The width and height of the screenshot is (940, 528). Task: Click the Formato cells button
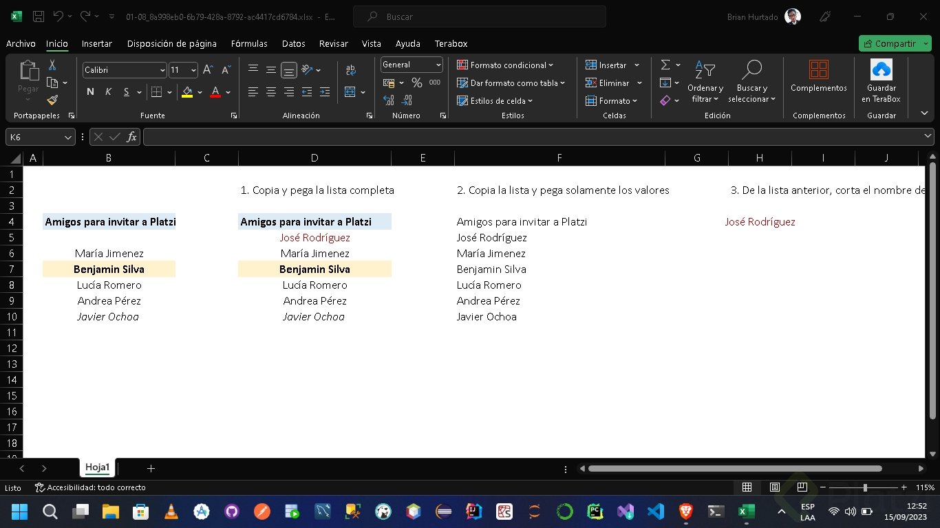click(x=611, y=101)
